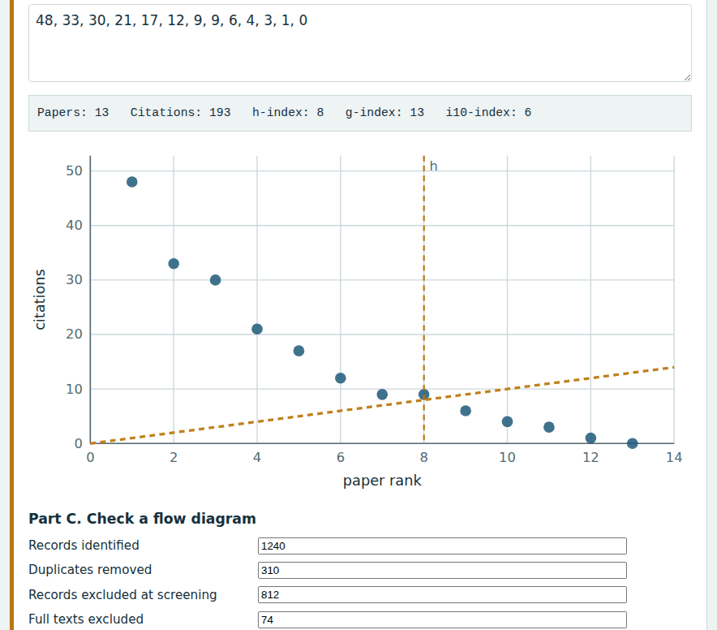Click the data point at rank 5 (17 citations)
Image resolution: width=717 pixels, height=630 pixels.
tap(298, 352)
